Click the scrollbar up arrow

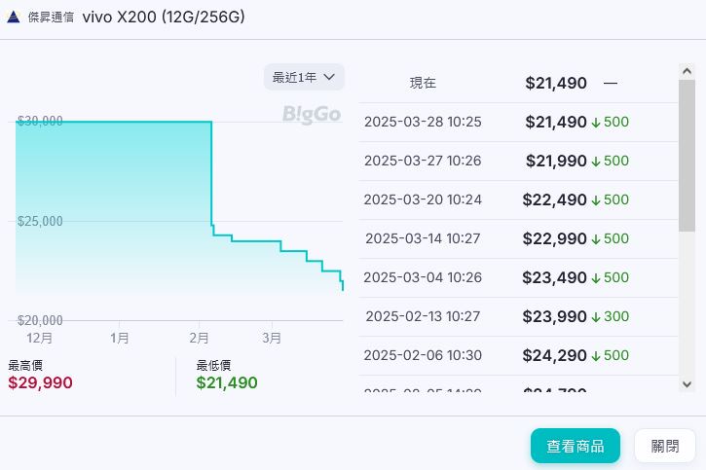pos(687,71)
